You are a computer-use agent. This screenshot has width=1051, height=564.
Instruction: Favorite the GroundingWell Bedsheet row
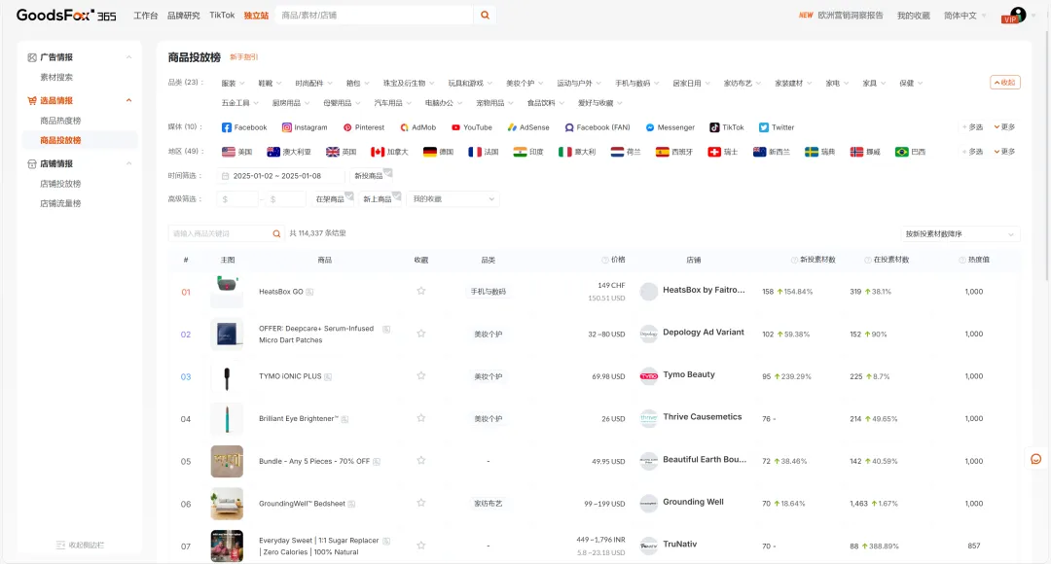coord(421,503)
